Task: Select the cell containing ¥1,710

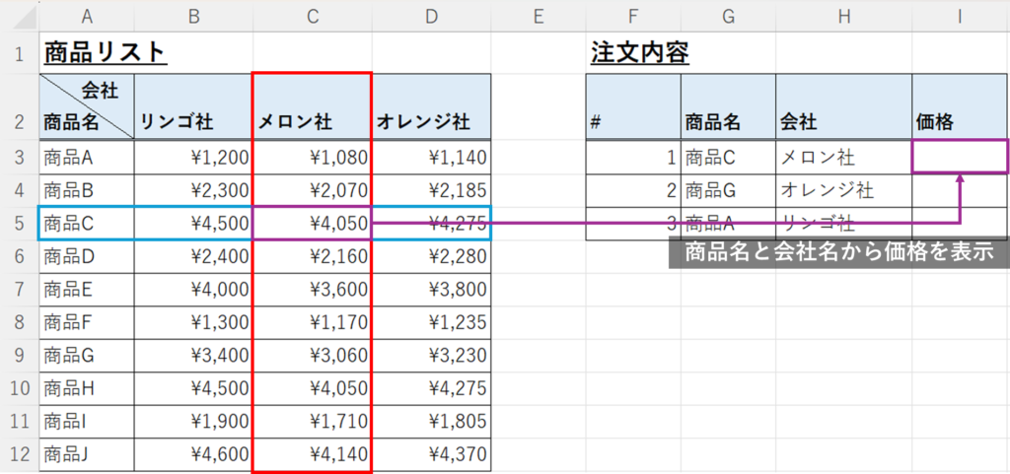Action: coord(312,421)
